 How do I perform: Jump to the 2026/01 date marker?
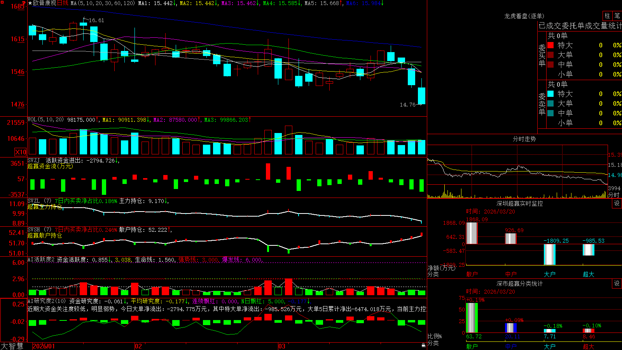(x=44, y=346)
